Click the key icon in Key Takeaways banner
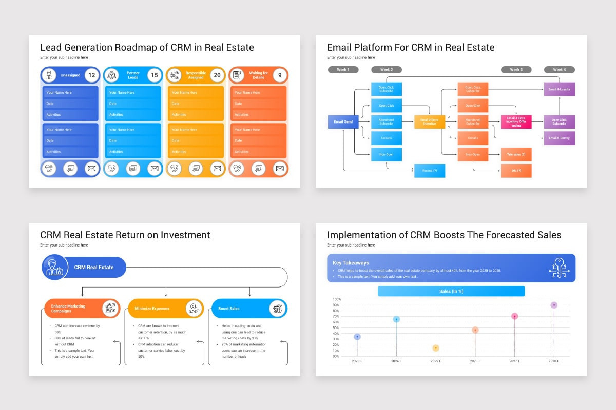The width and height of the screenshot is (616, 410). click(559, 268)
